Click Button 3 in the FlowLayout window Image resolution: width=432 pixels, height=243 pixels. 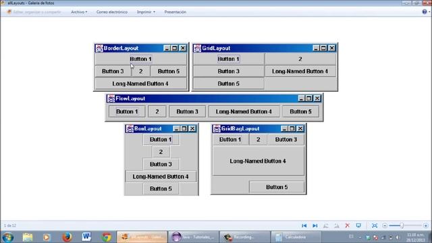point(188,111)
